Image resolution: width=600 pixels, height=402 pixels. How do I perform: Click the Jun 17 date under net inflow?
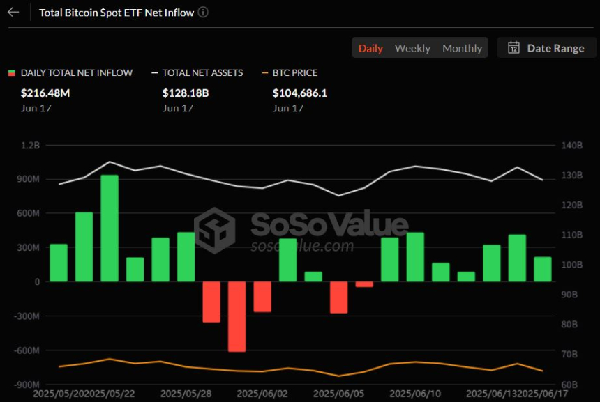[36, 108]
